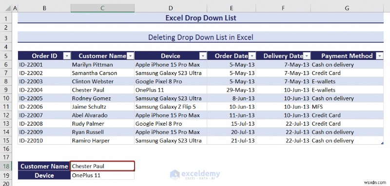Select the Abel Alvarado cell
390x186 pixels.
coord(102,115)
